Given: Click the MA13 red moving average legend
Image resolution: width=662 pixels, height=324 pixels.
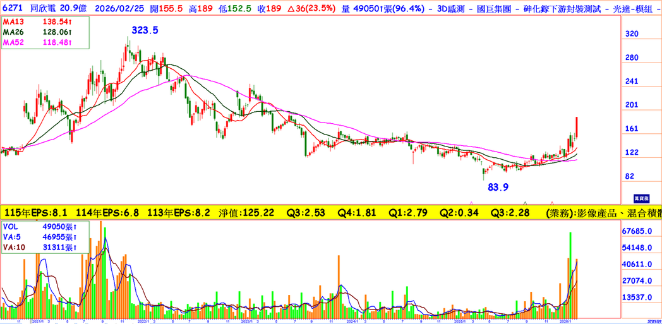Looking at the screenshot, I should (38, 21).
